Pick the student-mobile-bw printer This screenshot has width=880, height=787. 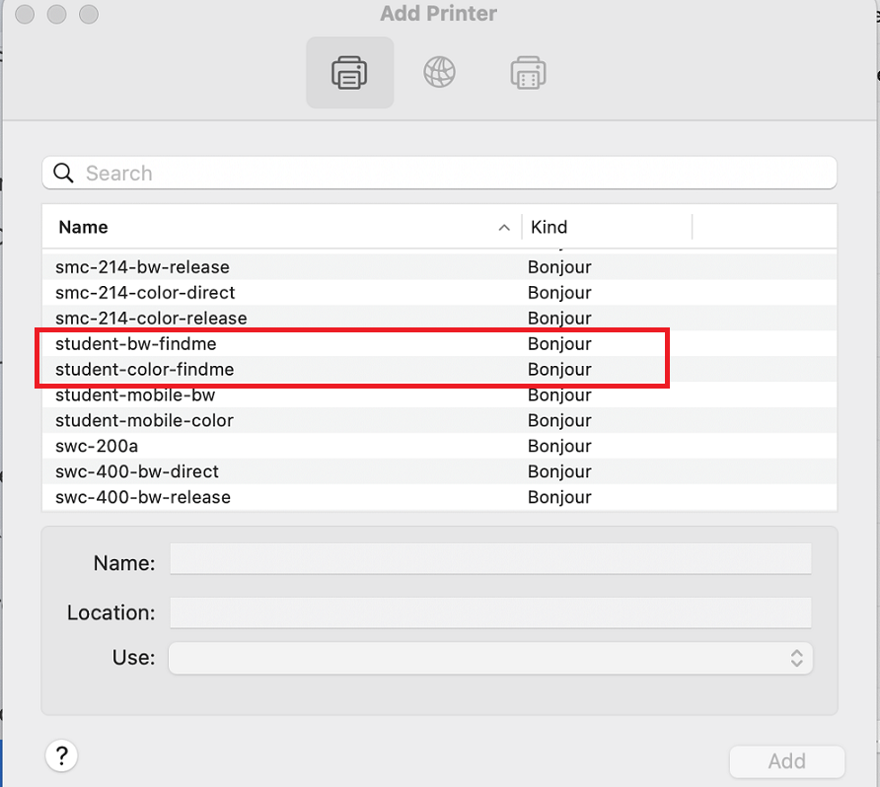(439, 394)
